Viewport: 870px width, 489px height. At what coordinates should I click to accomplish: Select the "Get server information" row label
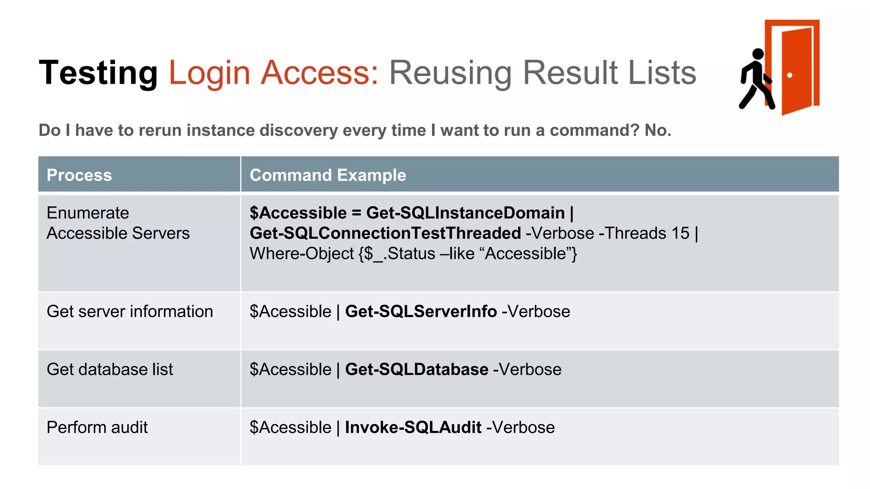click(x=130, y=312)
